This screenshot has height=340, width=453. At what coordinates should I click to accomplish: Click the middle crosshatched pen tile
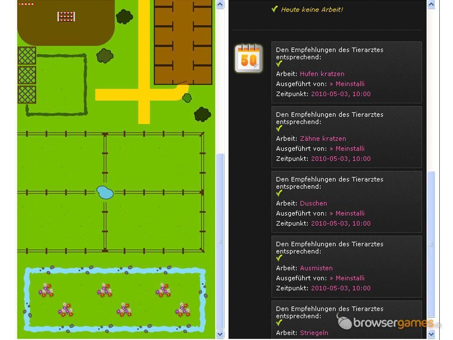point(27,75)
